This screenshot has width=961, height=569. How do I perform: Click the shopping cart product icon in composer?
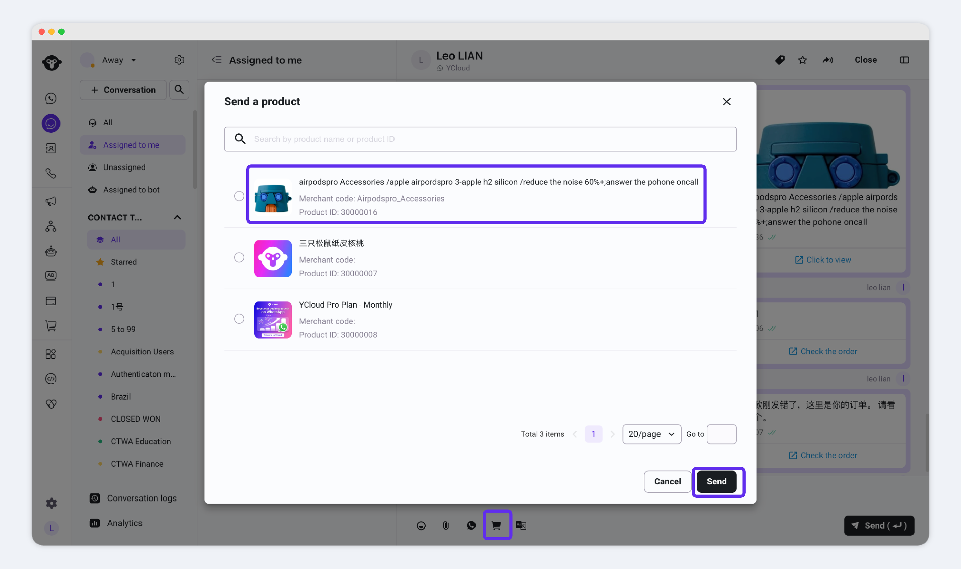point(497,525)
